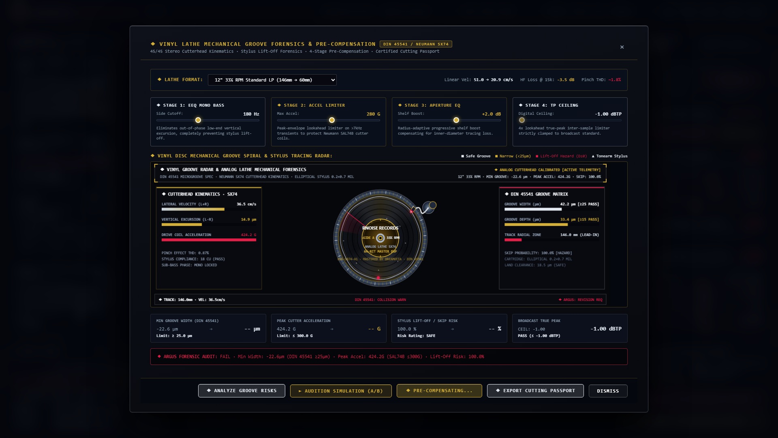The height and width of the screenshot is (438, 778).
Task: Click Lift-Off Hazard legend square
Action: (537, 156)
